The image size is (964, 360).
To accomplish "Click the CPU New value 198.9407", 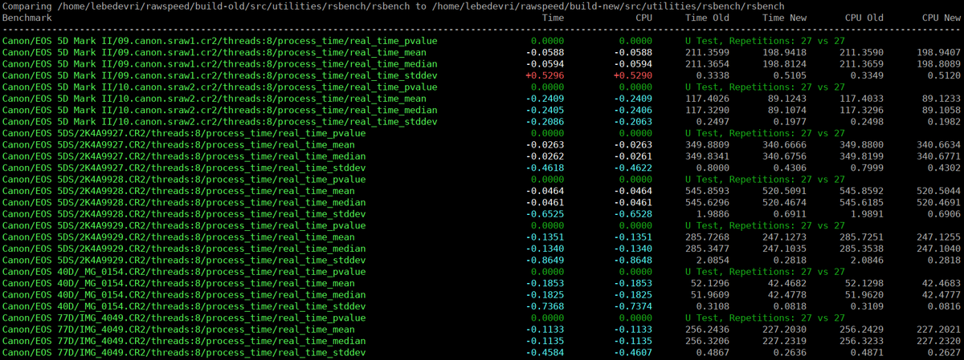I will (939, 52).
